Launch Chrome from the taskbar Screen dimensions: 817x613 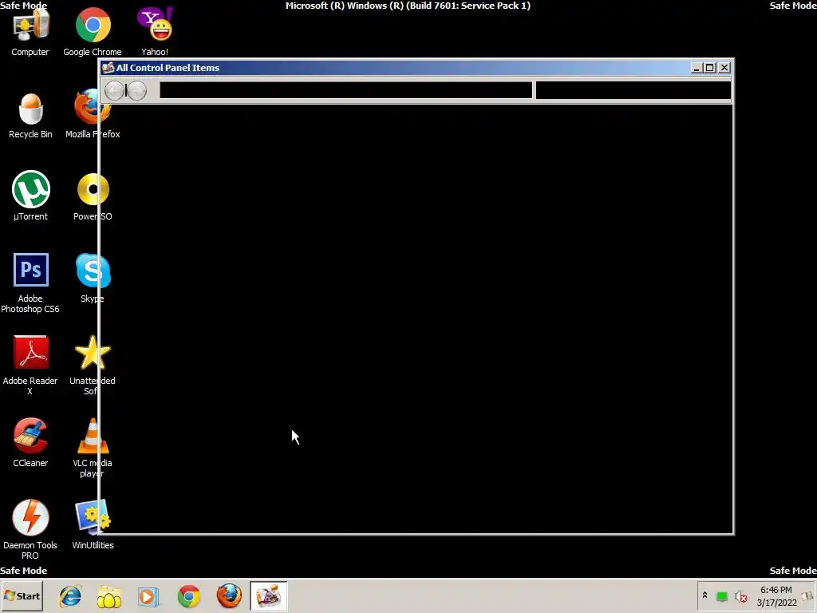189,596
